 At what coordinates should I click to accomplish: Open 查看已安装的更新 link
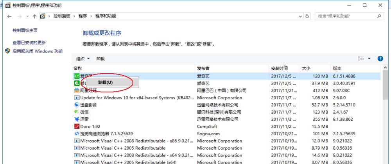tap(29, 43)
